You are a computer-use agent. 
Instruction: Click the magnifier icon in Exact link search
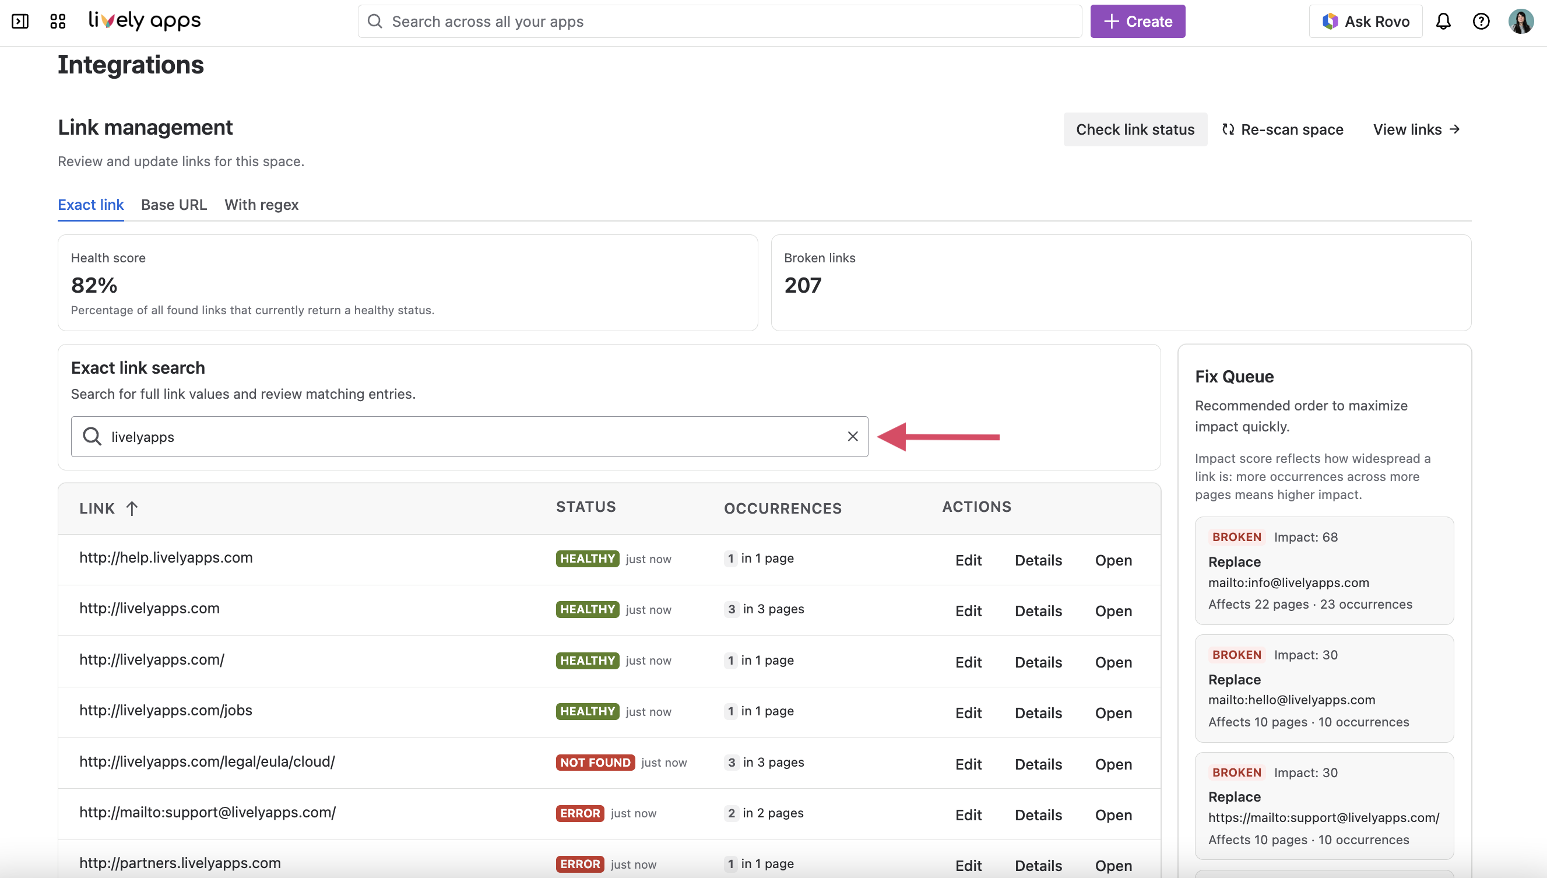(92, 436)
